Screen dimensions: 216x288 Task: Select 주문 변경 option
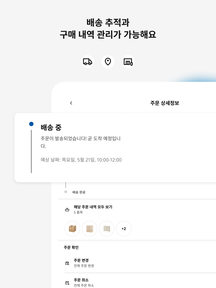[x=81, y=260]
